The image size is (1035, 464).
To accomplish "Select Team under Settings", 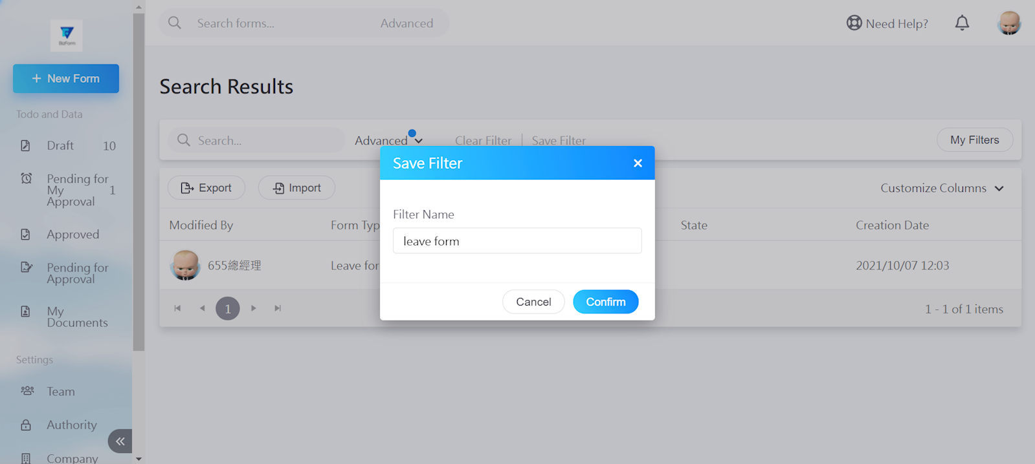I will (x=60, y=392).
